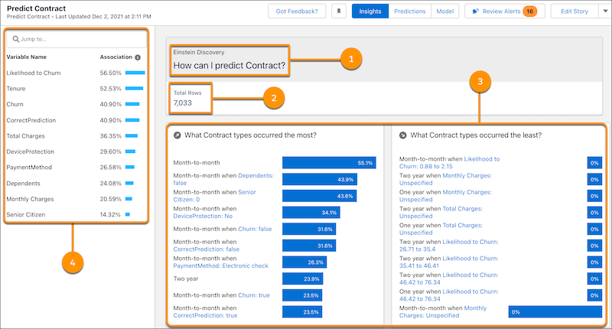The height and width of the screenshot is (329, 612).
Task: Select the Senior Citizen variable row
Action: (x=75, y=214)
